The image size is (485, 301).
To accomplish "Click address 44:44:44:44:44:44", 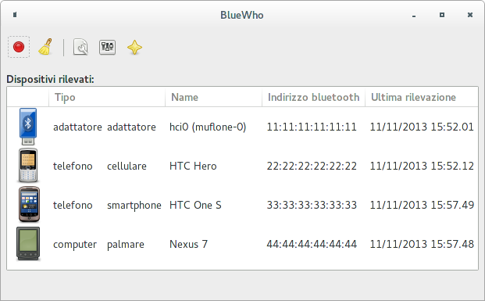I will (312, 245).
